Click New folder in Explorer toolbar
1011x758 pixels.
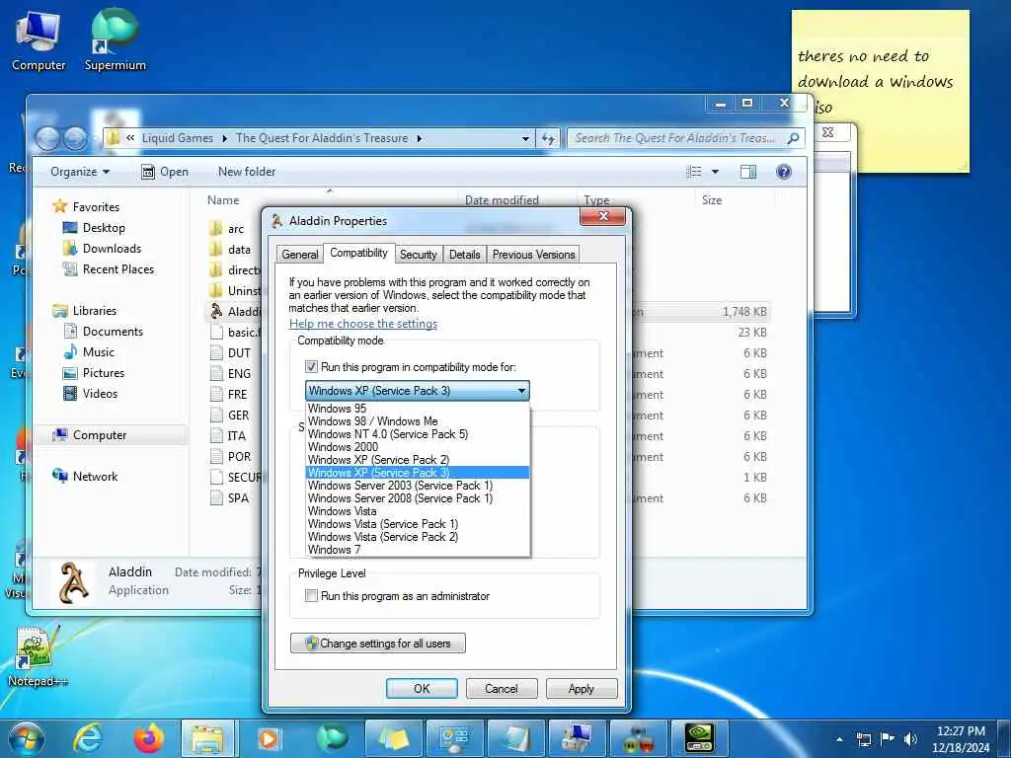(x=247, y=172)
